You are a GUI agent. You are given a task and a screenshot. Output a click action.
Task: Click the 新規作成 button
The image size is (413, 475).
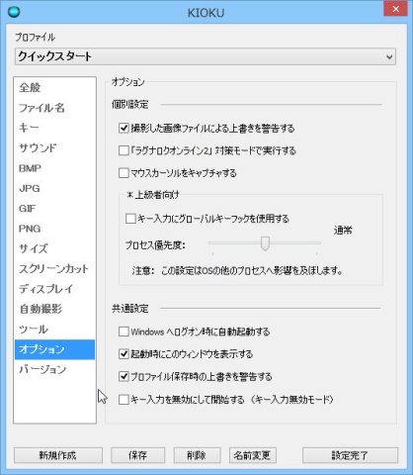coord(58,455)
